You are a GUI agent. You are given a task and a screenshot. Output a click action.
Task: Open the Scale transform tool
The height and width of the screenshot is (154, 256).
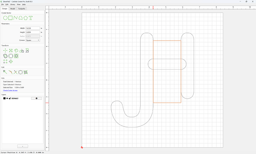[11, 51]
